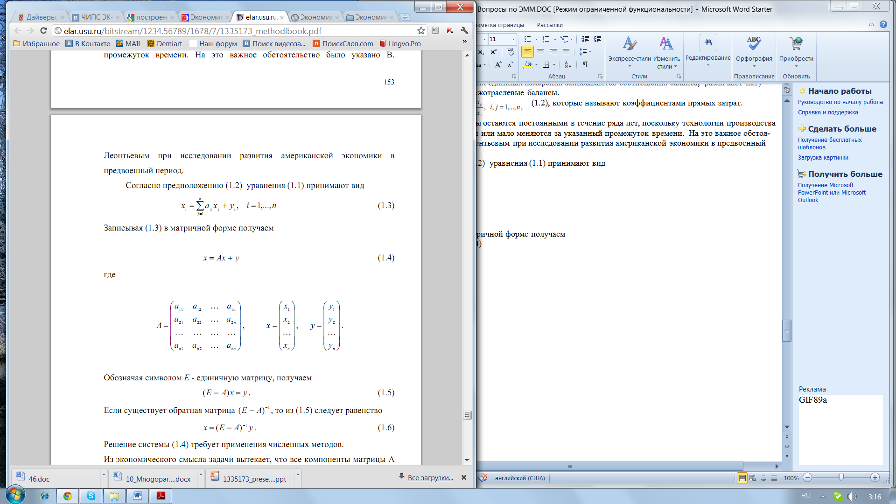Clear formatting with the eraser icon
The width and height of the screenshot is (896, 504).
(x=510, y=52)
